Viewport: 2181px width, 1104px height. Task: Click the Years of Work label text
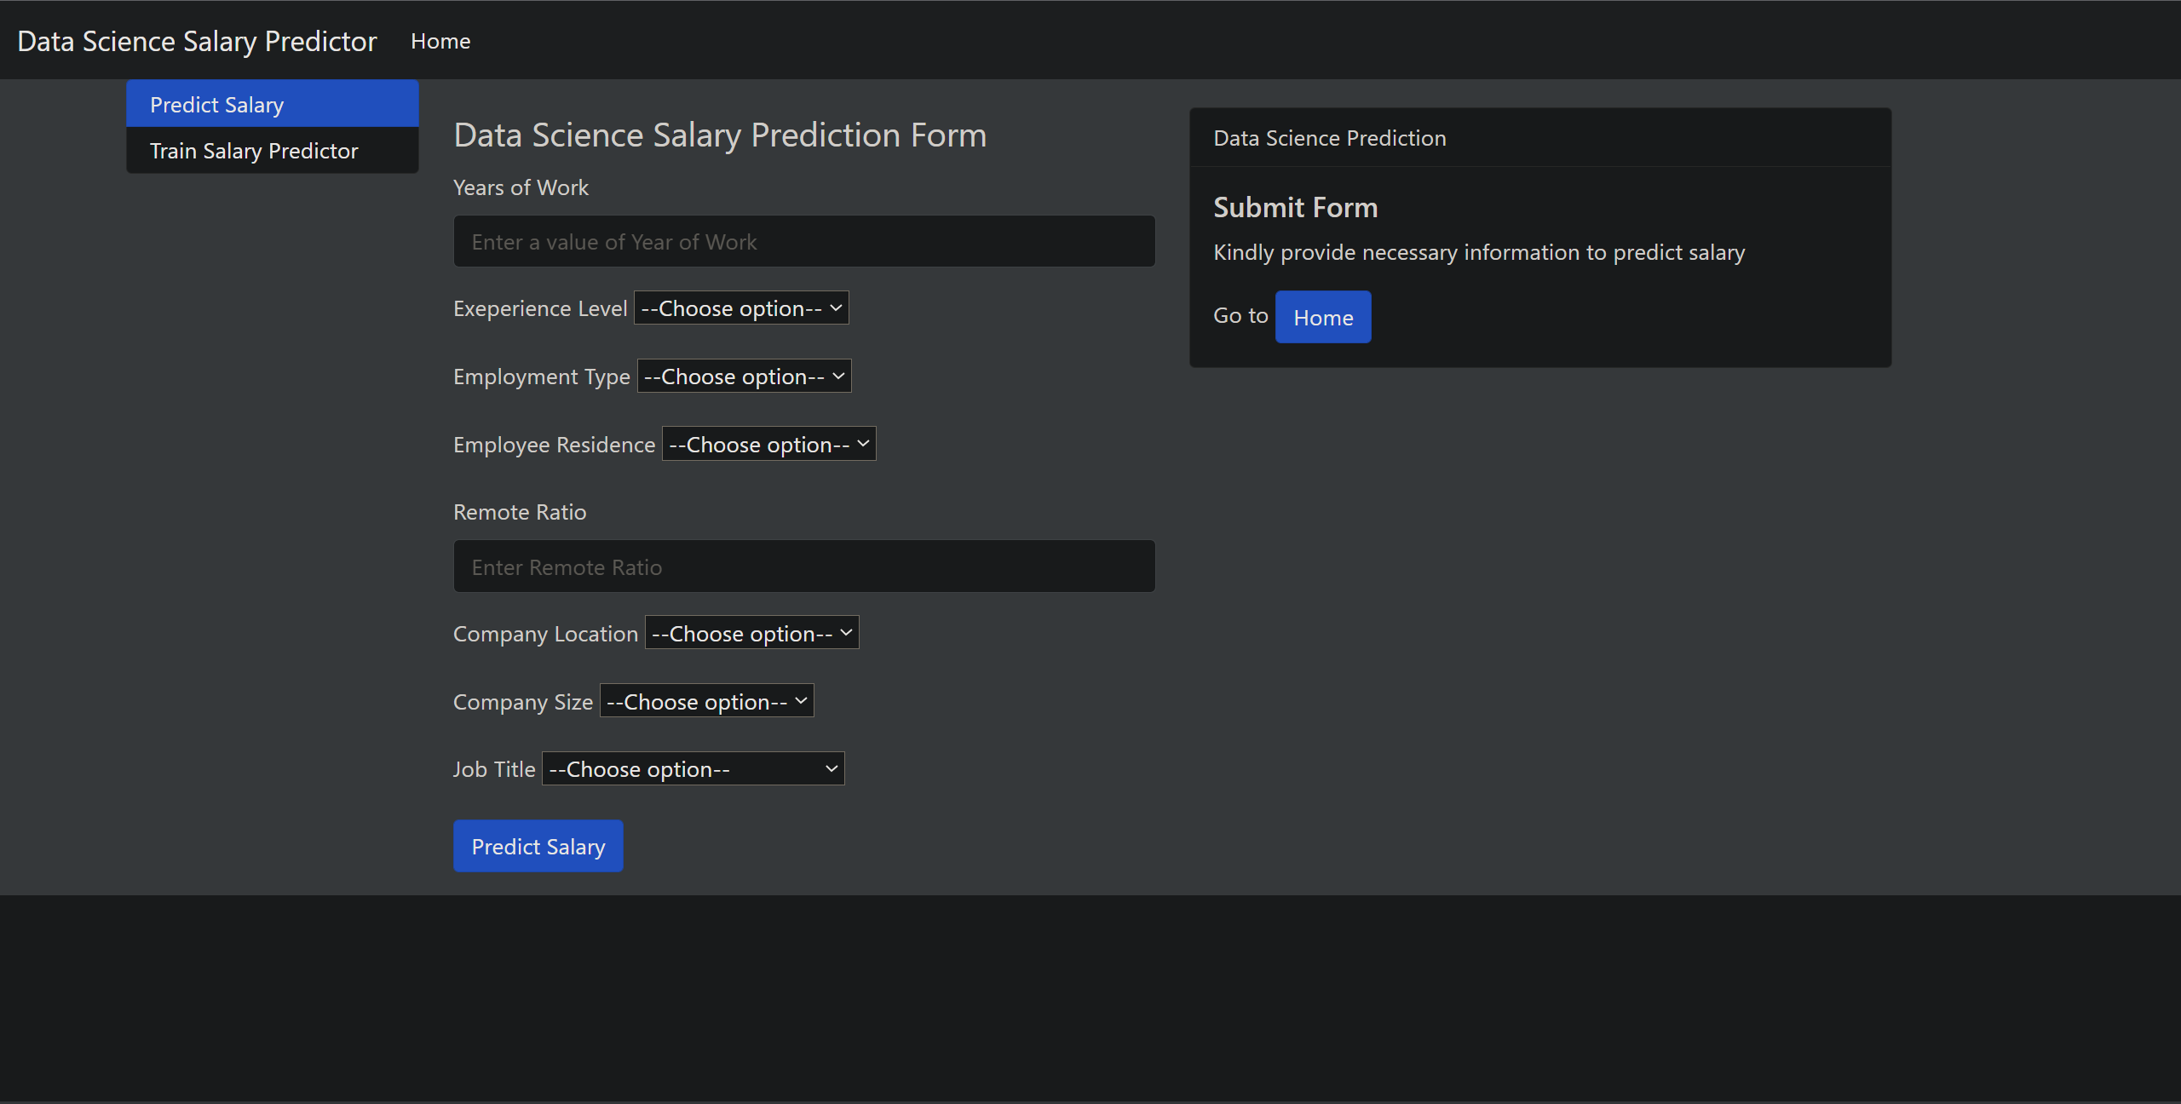(521, 187)
